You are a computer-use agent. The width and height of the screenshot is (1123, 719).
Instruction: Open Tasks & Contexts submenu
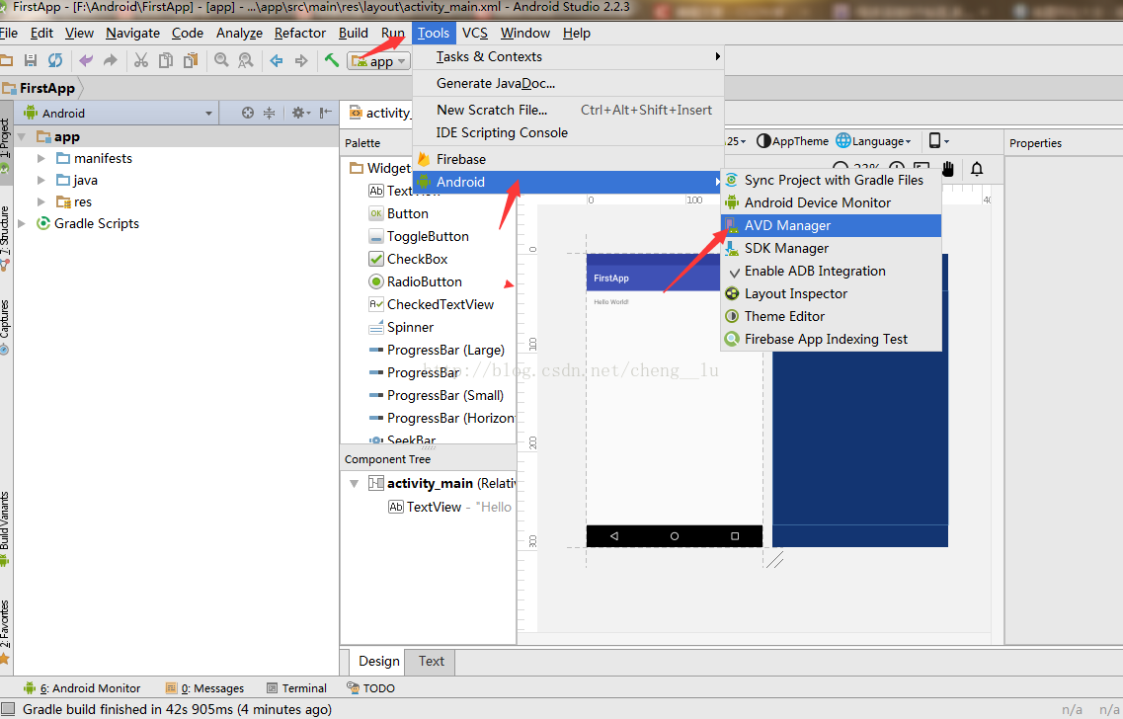(x=568, y=56)
